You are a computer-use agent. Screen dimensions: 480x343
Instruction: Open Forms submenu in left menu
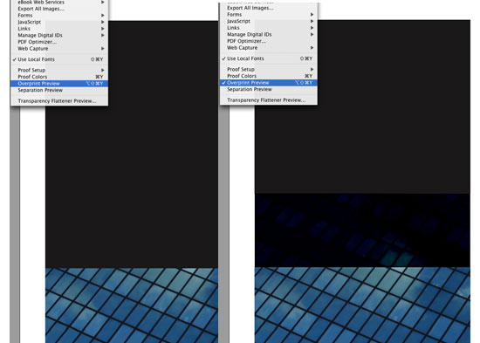tap(59, 16)
